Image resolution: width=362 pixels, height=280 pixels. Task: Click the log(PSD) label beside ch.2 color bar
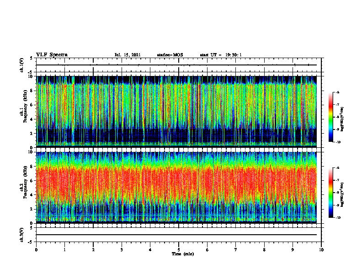coord(342,195)
